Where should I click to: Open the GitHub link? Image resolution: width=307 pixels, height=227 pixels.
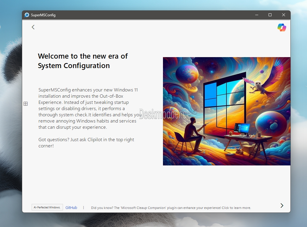71,207
